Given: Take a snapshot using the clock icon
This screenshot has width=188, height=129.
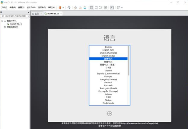Looking at the screenshot, I should point(75,8).
